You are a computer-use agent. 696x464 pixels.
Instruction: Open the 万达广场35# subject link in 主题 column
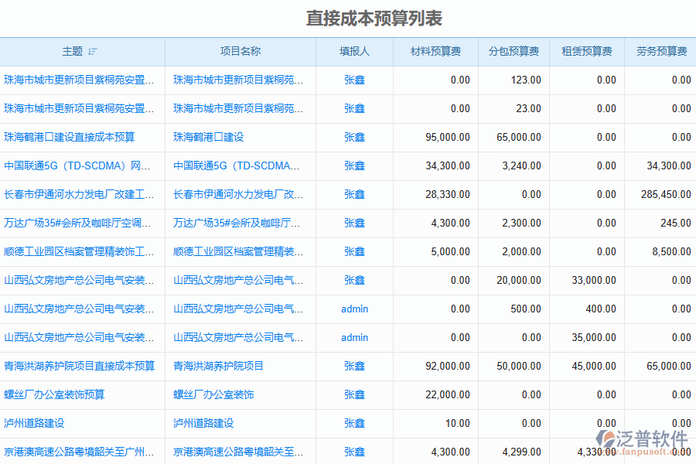[x=78, y=223]
